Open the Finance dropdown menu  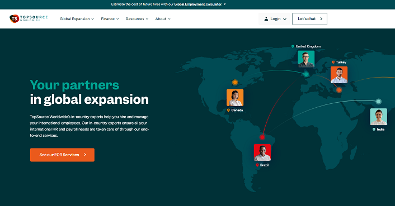coord(110,19)
